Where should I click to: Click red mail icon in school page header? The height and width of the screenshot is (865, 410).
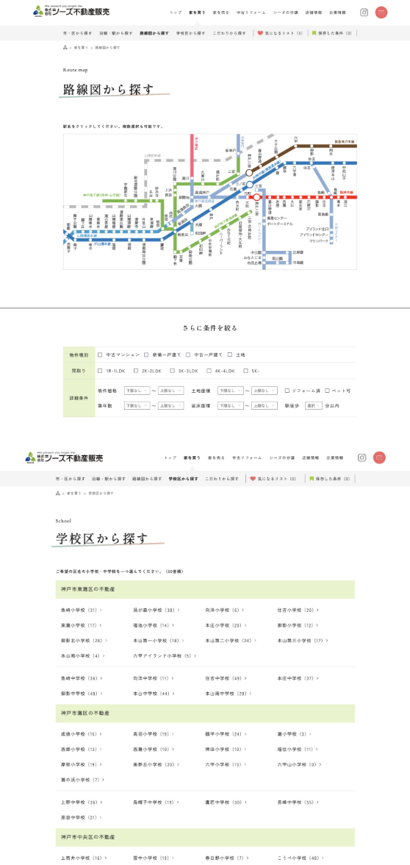379,458
